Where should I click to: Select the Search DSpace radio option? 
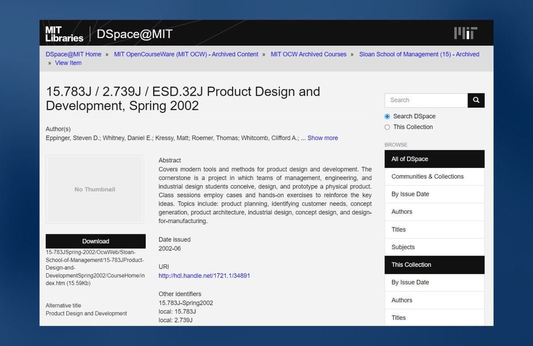click(387, 116)
